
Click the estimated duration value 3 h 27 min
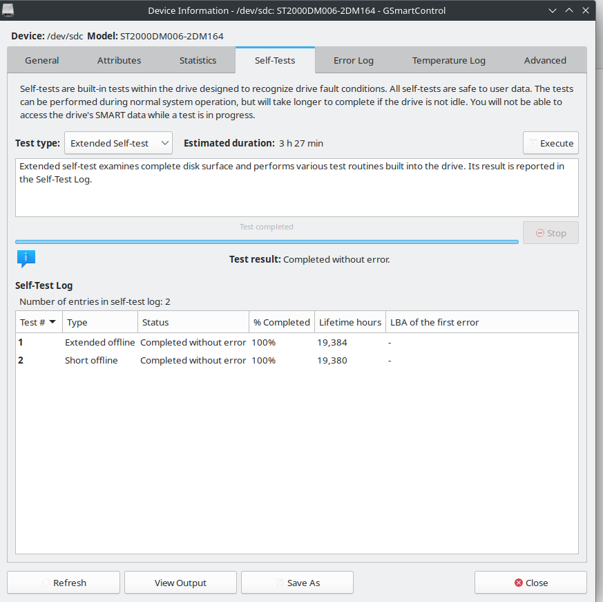(301, 143)
